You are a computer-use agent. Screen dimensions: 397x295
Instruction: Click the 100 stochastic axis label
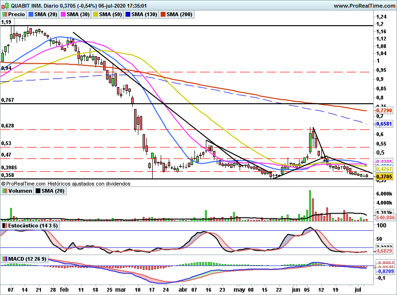click(381, 226)
